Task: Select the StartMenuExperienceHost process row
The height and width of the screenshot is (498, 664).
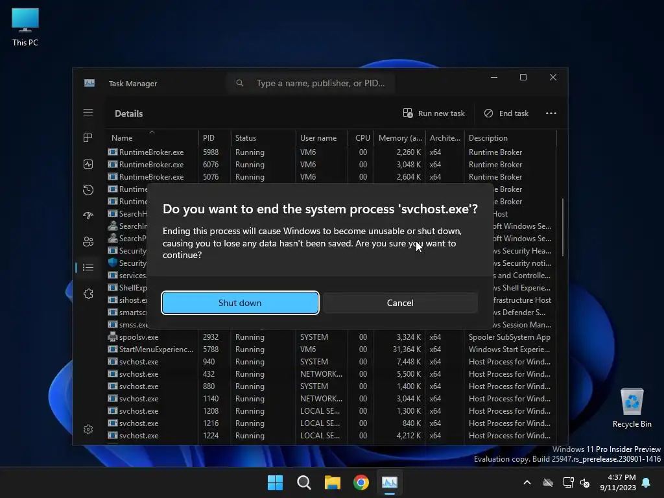Action: click(331, 350)
